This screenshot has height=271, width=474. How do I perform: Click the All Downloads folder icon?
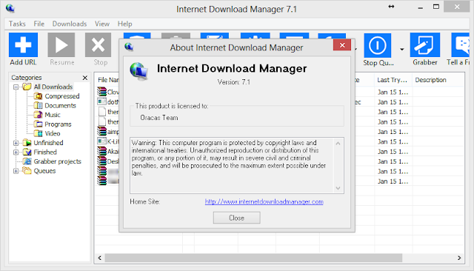pyautogui.click(x=27, y=87)
